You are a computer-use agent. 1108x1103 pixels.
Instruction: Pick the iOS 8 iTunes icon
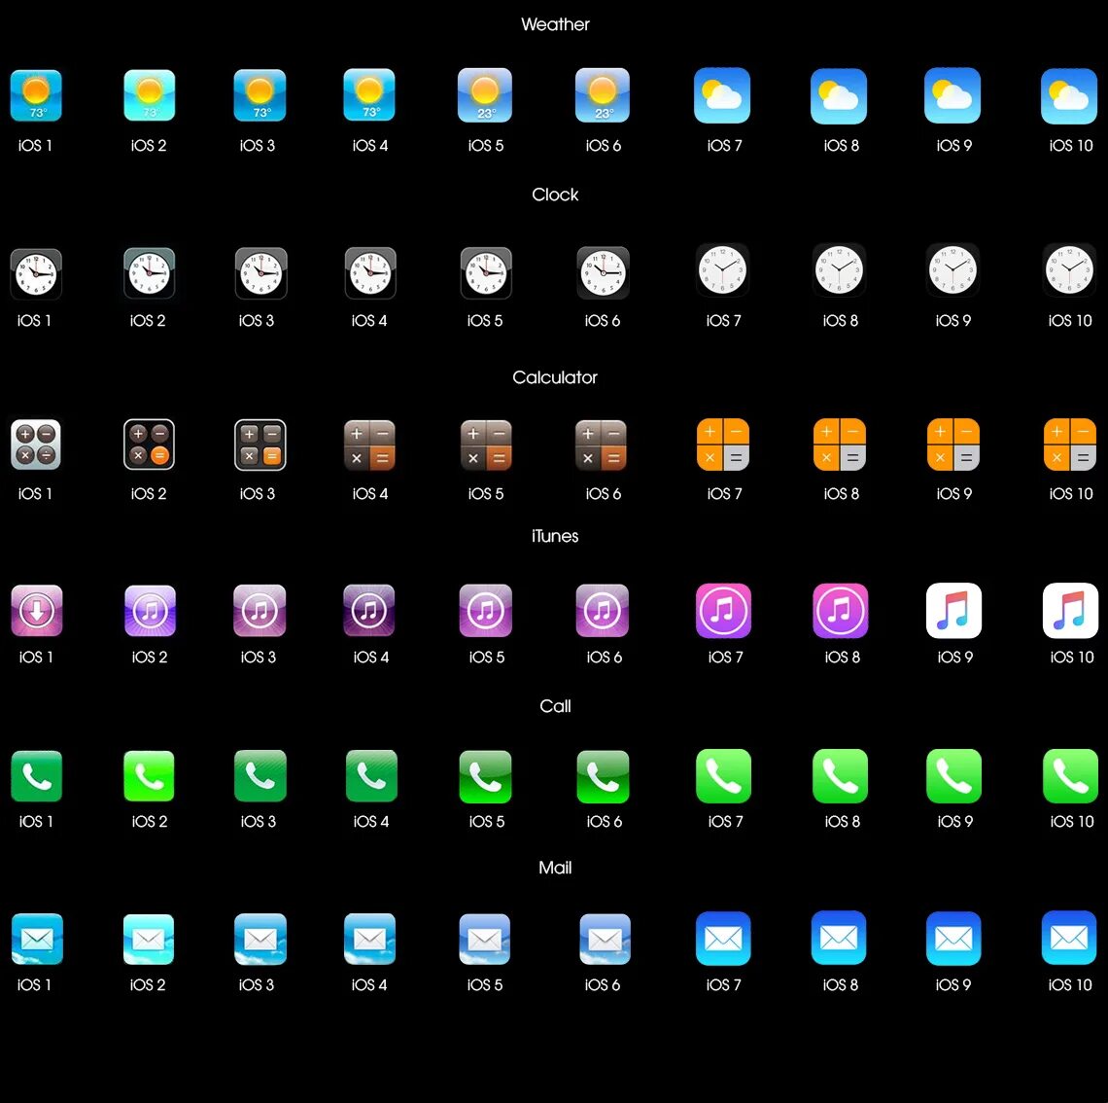point(840,610)
